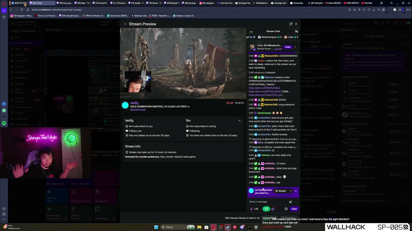Go back with the browser back arrow
The image size is (412, 231).
(x=11, y=10)
